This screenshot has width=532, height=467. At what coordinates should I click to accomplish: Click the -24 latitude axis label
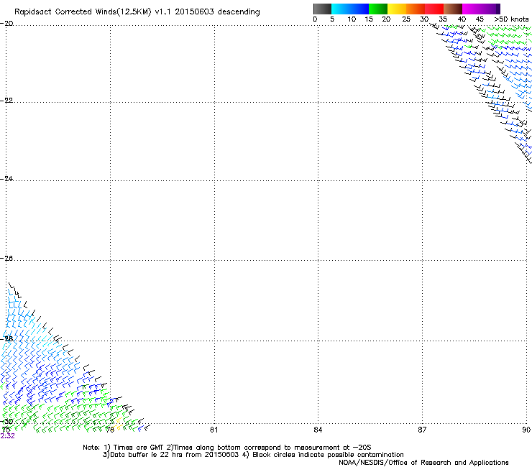tap(6, 179)
